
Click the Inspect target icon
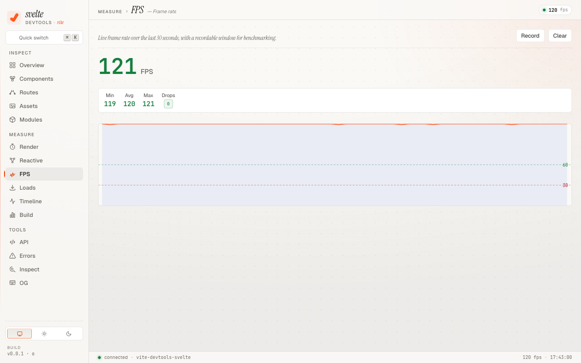point(13,269)
